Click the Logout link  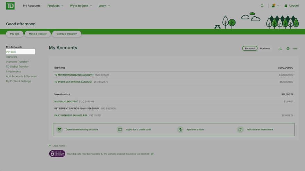click(294, 6)
